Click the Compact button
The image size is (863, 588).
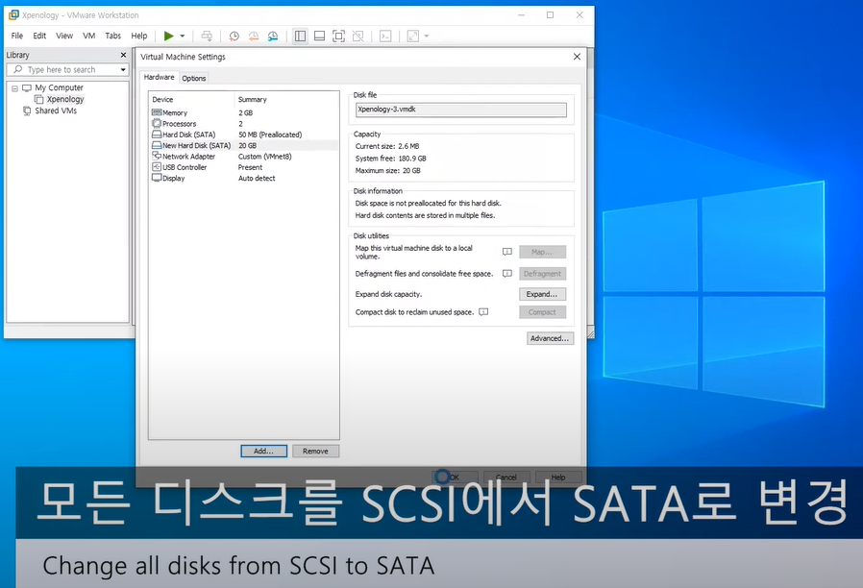[542, 312]
